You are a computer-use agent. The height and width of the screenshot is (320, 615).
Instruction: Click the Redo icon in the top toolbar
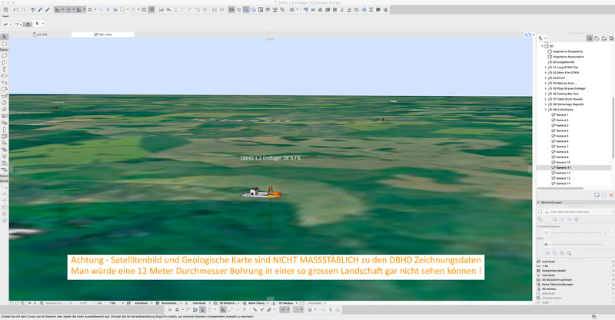24,10
